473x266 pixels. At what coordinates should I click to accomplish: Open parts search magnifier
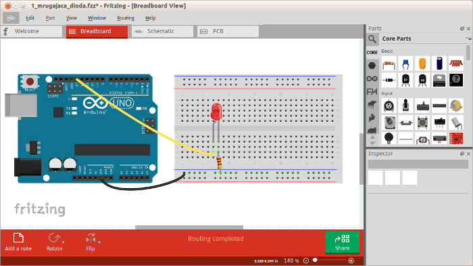pos(372,39)
